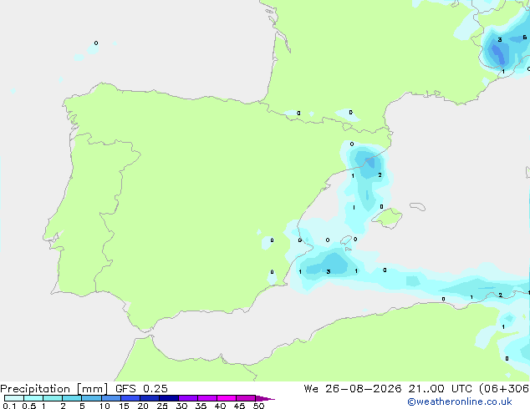Click the weatheronline.co.uk copyright link
Viewport: 530px width, 409px height.
(x=460, y=401)
